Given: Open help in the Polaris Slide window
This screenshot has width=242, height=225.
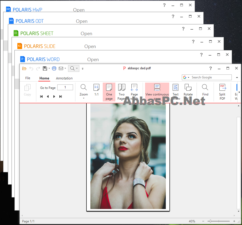Looking at the screenshot, I should pos(193,42).
